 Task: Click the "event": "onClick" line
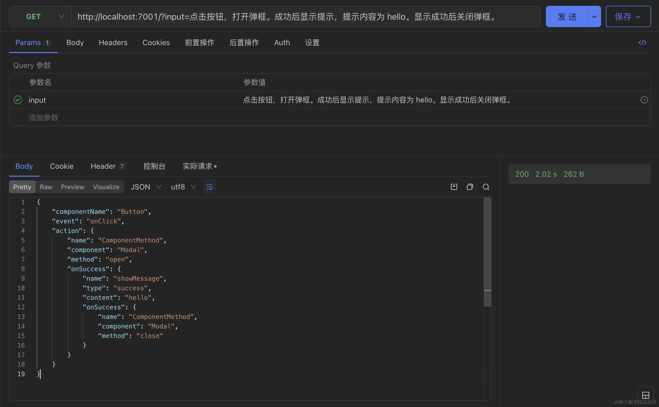coord(88,221)
